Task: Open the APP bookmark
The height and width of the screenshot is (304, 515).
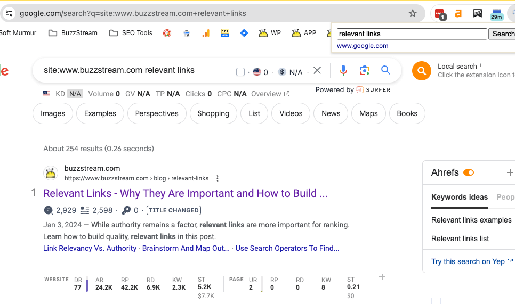Action: tap(304, 33)
